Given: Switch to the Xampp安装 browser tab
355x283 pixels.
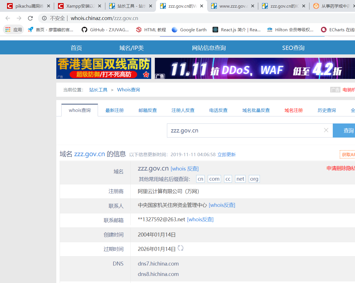Looking at the screenshot, I should click(76, 6).
